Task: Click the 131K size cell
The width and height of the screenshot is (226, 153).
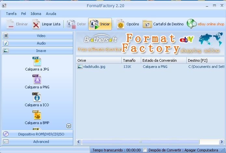Action: [127, 67]
